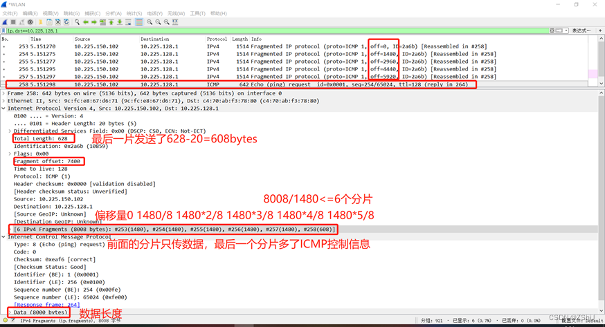Go forward to next packet
The height and width of the screenshot is (327, 605).
pyautogui.click(x=93, y=22)
